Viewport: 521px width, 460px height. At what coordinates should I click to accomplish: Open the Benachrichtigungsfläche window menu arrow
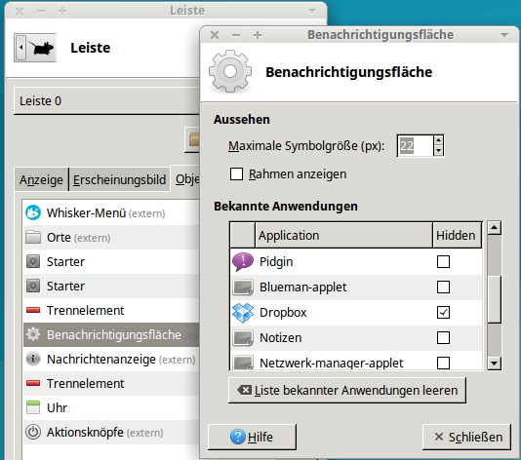point(504,35)
